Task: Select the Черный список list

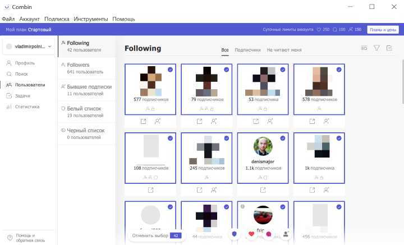Action: (86, 134)
